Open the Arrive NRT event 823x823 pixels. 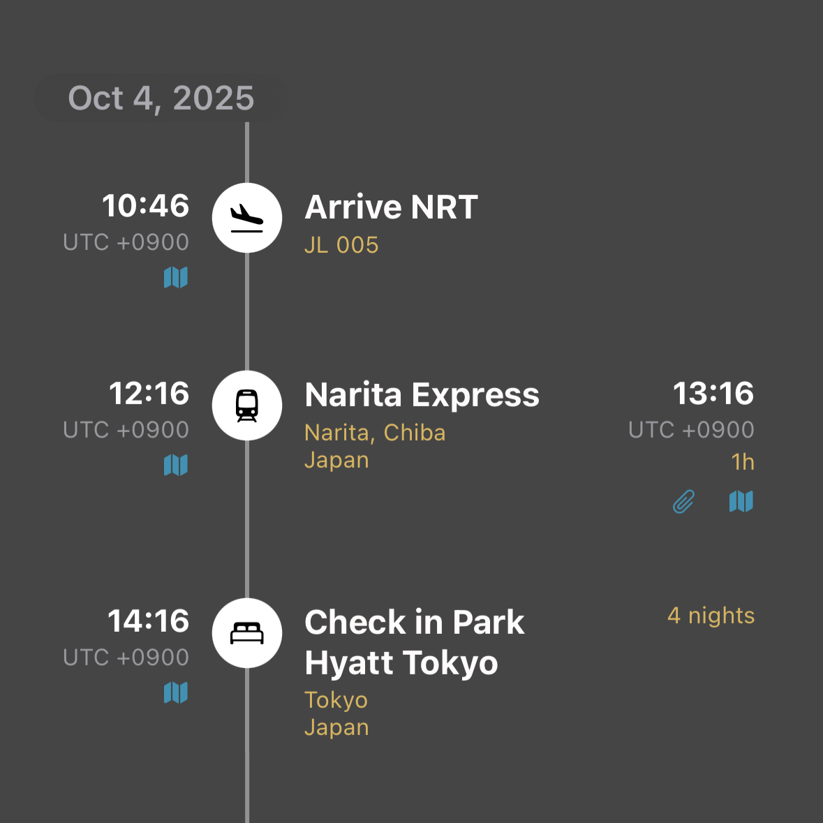391,207
